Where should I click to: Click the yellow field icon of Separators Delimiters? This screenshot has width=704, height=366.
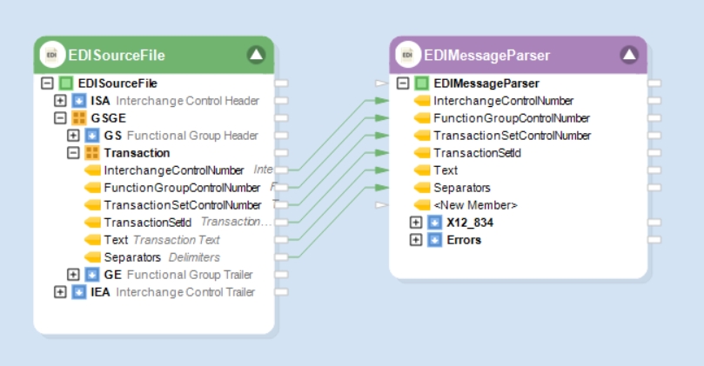pyautogui.click(x=92, y=257)
